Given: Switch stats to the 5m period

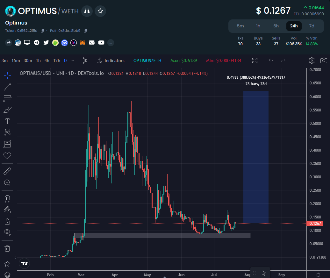Looking at the screenshot, I should click(240, 26).
